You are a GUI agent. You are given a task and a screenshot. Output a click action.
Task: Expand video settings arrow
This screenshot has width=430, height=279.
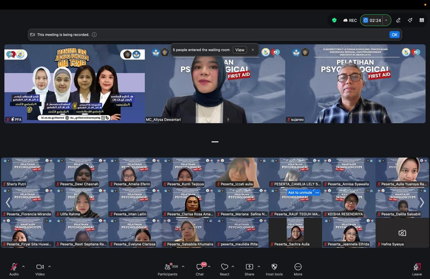coord(49,267)
